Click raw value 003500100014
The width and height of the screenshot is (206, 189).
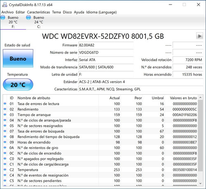coord(185,170)
